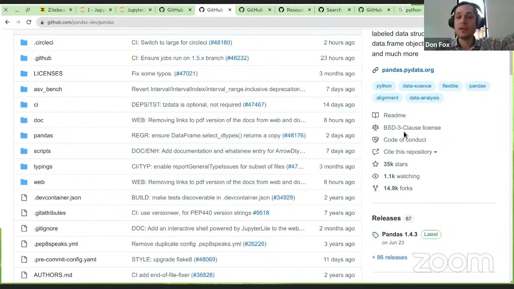View the 35k stars link
The height and width of the screenshot is (289, 514).
pyautogui.click(x=395, y=164)
